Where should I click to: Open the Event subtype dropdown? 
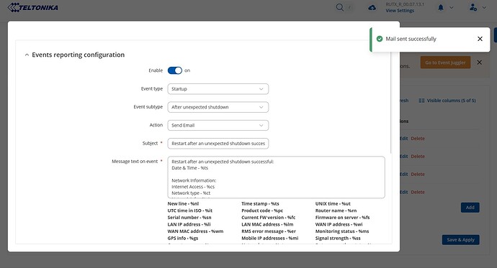(x=218, y=107)
